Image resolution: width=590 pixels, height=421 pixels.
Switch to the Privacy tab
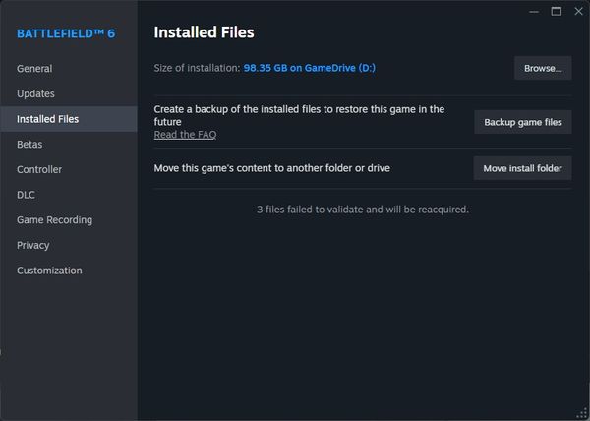(x=32, y=245)
